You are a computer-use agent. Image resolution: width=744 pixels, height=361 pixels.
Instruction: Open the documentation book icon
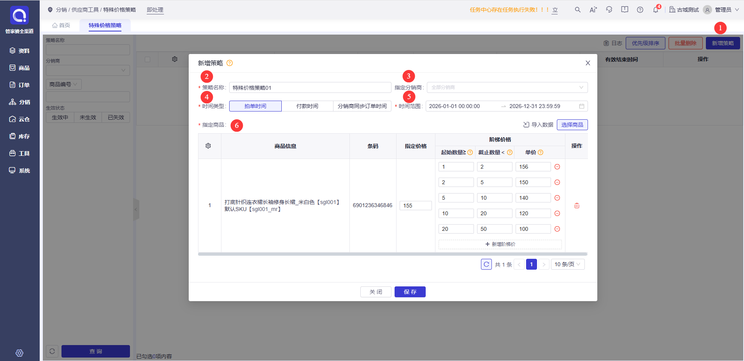pyautogui.click(x=625, y=10)
